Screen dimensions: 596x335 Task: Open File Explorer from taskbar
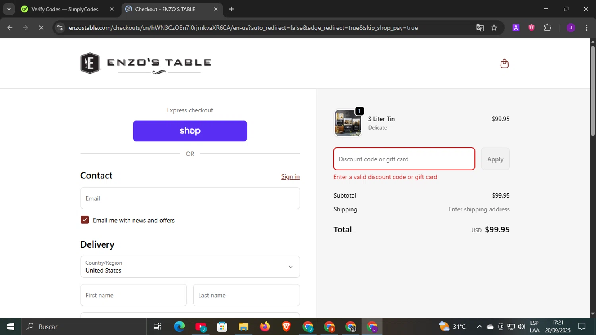pyautogui.click(x=244, y=327)
